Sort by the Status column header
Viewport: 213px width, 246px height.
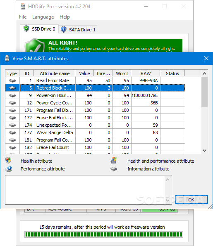[x=172, y=73]
